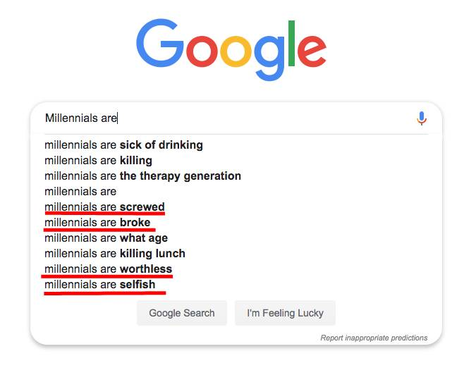Image resolution: width=476 pixels, height=375 pixels.
Task: Choose 'millennials are killing lunch' suggestion
Action: pyautogui.click(x=115, y=254)
